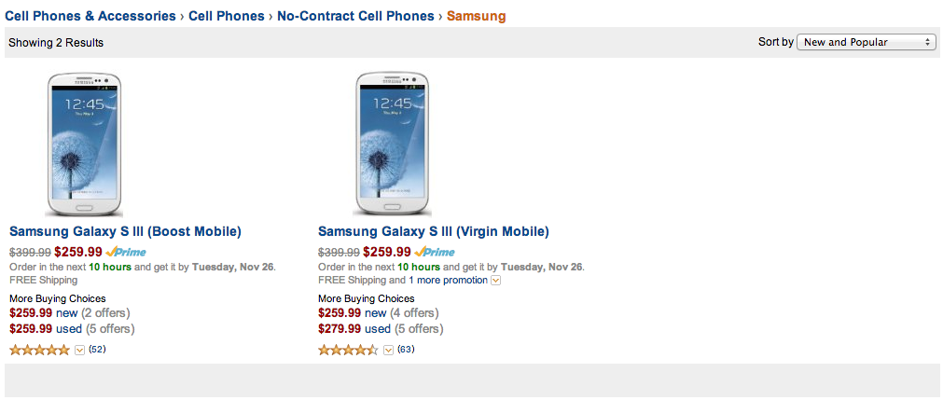Open the Sort by dropdown
Screen dimensions: 943x400
(867, 42)
